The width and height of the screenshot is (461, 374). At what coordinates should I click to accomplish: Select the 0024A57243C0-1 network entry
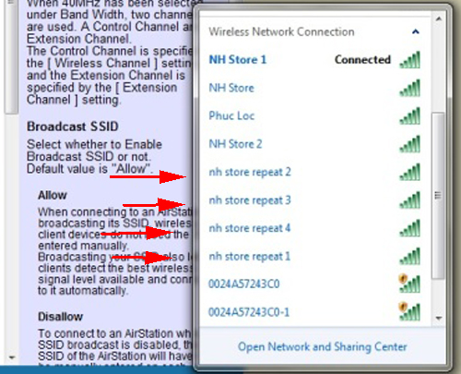[x=314, y=312]
